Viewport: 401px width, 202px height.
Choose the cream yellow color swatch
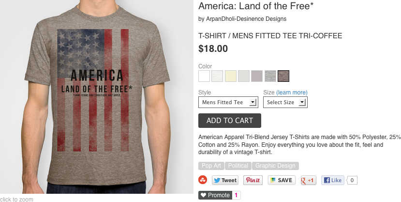231,76
